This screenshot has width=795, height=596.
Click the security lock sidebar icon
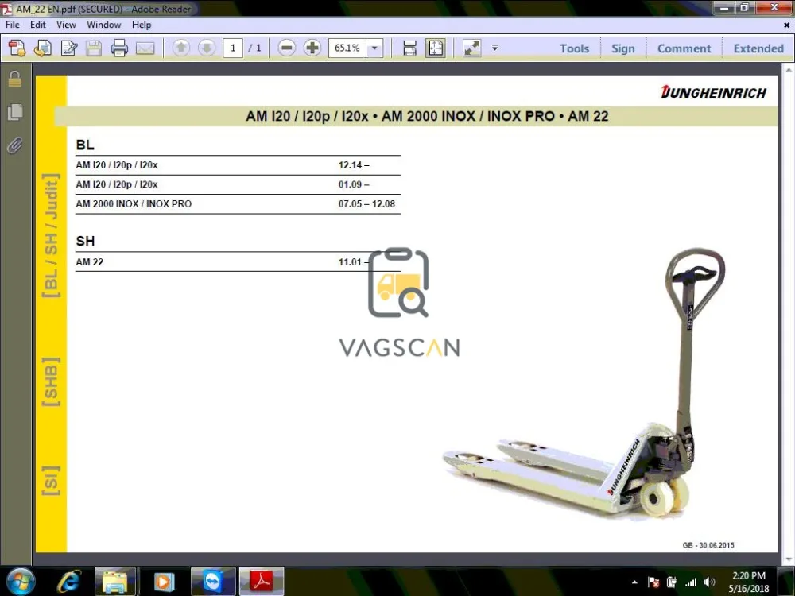[15, 79]
